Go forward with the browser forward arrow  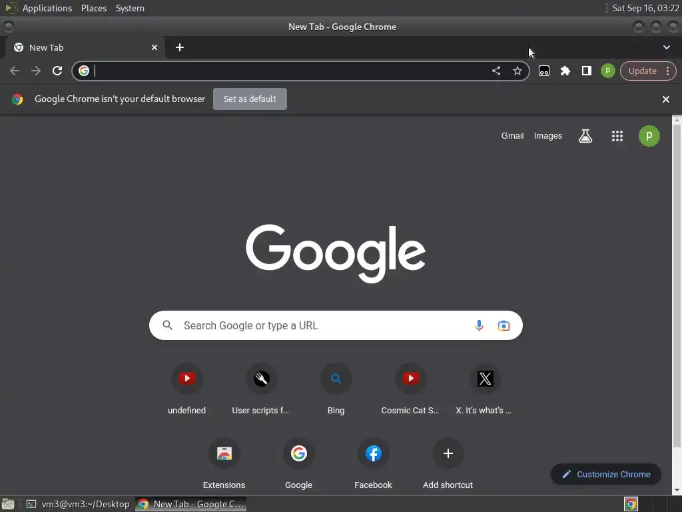[x=36, y=71]
